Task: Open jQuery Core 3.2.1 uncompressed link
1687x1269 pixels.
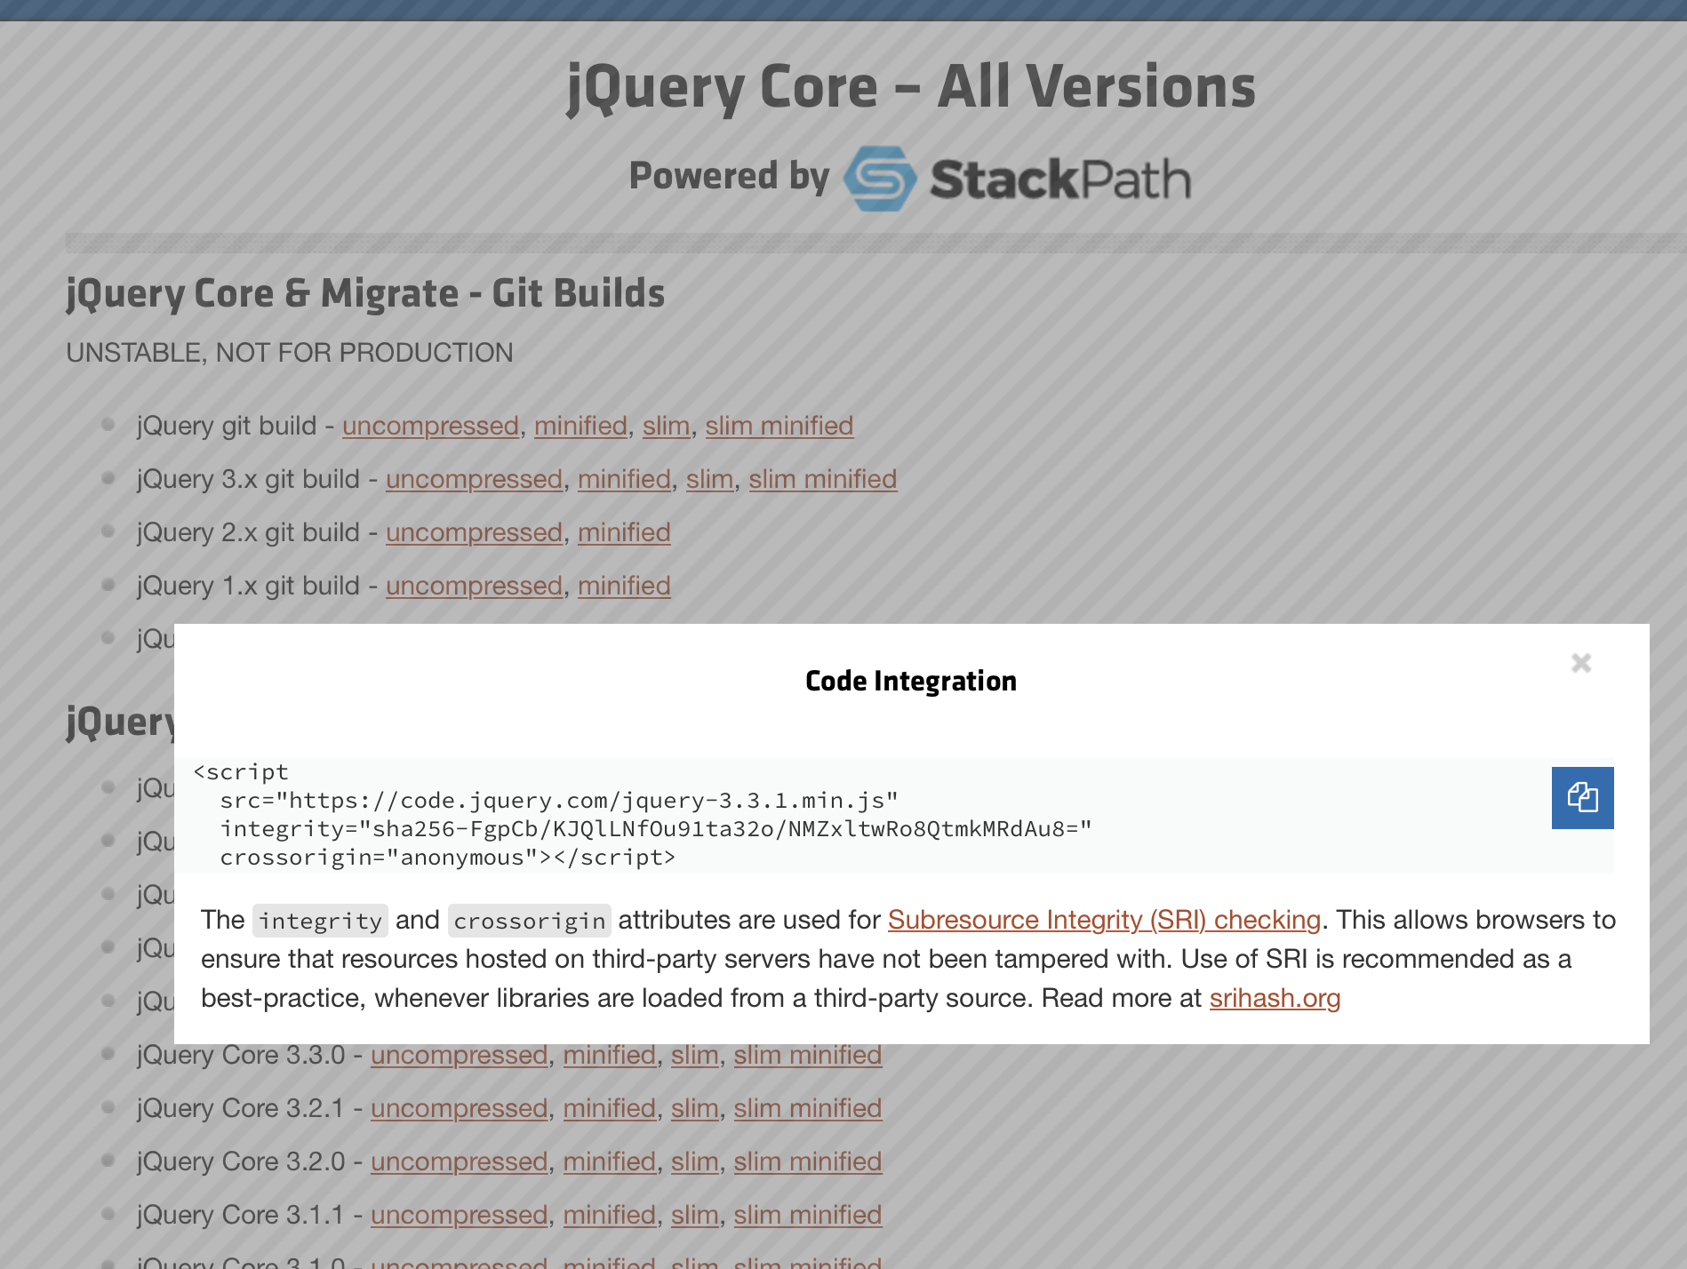Action: (459, 1108)
